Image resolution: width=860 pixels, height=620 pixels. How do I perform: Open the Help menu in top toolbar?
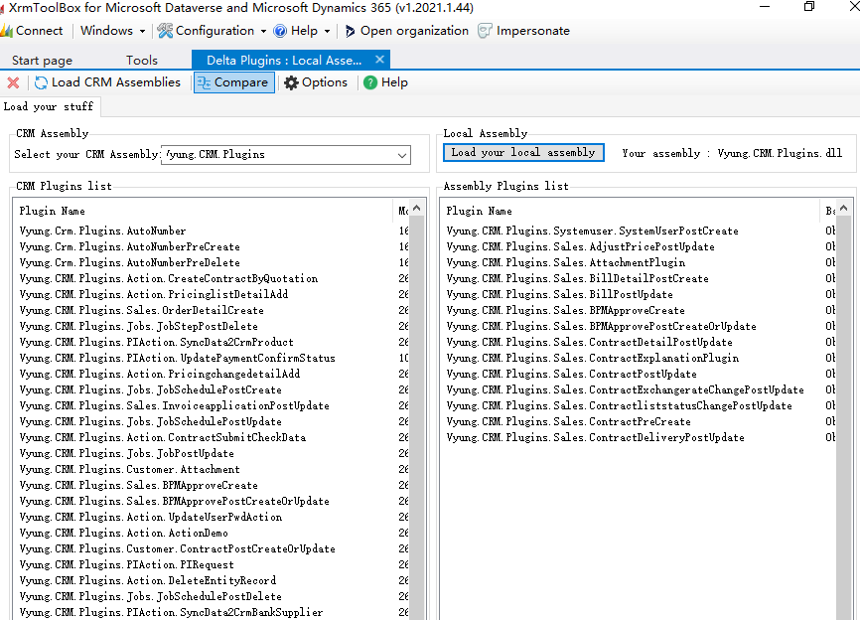[x=302, y=31]
